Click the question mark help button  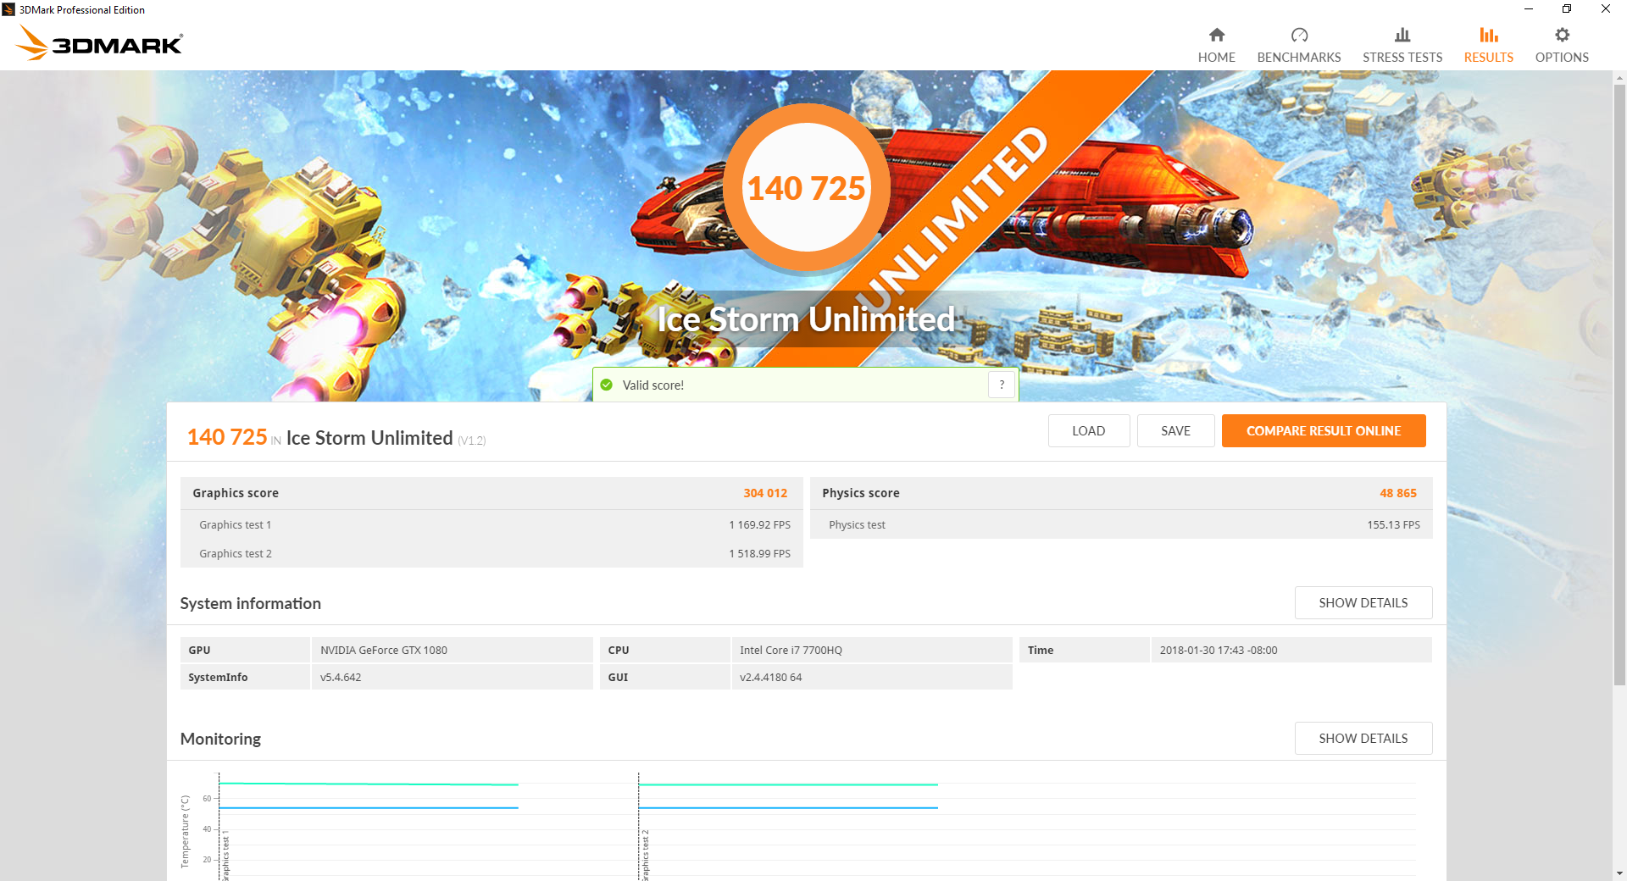(1002, 385)
